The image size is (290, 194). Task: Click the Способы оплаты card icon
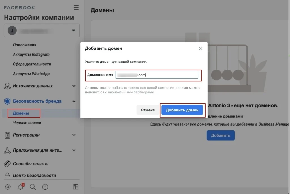tap(7, 164)
